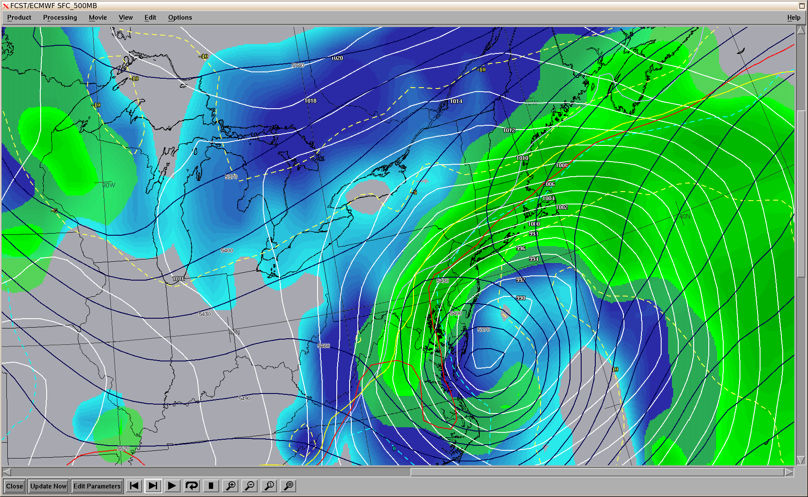Screen dimensions: 808x497
Task: Click the 990 isobar label
Action: [520, 298]
